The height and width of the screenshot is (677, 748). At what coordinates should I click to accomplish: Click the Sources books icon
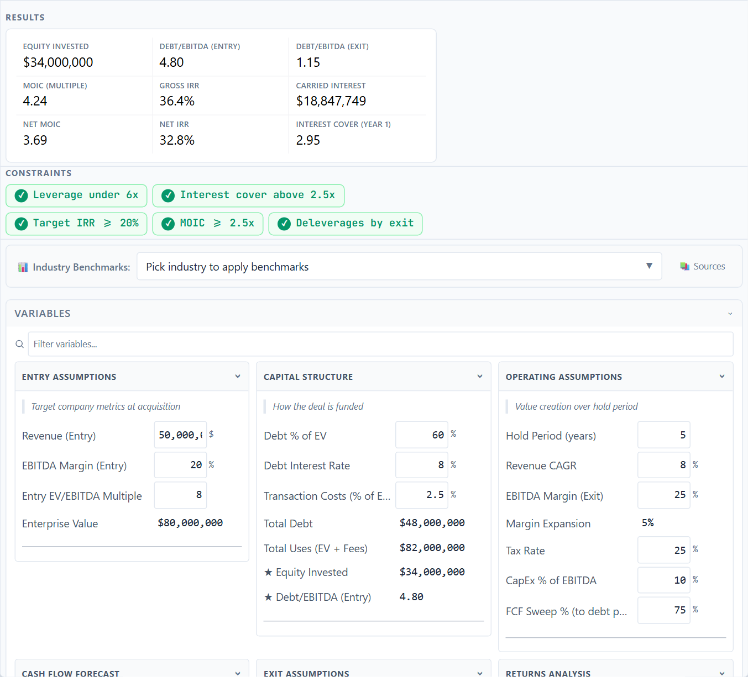[x=685, y=266]
